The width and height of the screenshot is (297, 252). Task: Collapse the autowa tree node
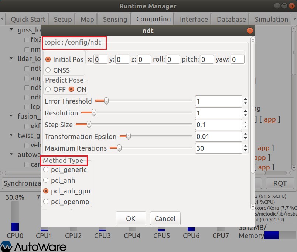11,154
